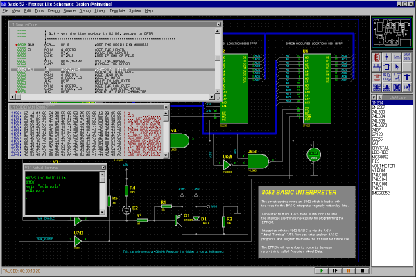
Task: Click the block delete X icon
Action: [397, 87]
